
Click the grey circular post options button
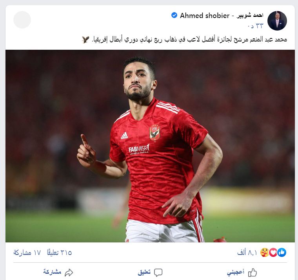click(22, 20)
